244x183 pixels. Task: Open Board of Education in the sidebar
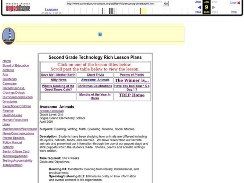point(16,65)
